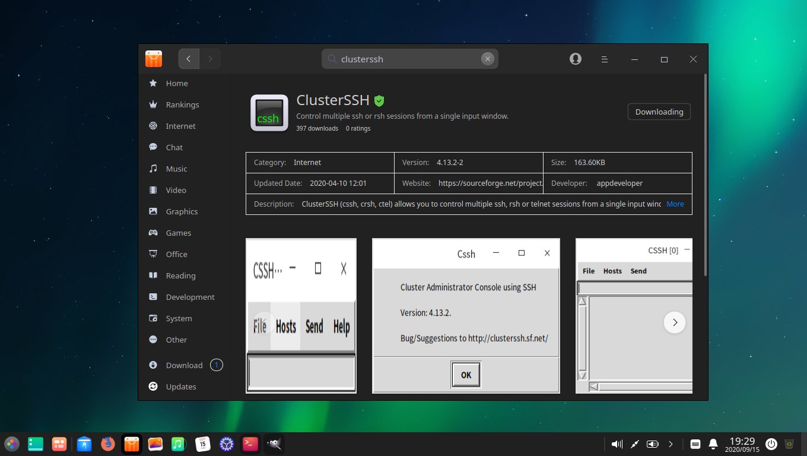807x456 pixels.
Task: Open the first CSSH menu screenshot
Action: pos(301,316)
